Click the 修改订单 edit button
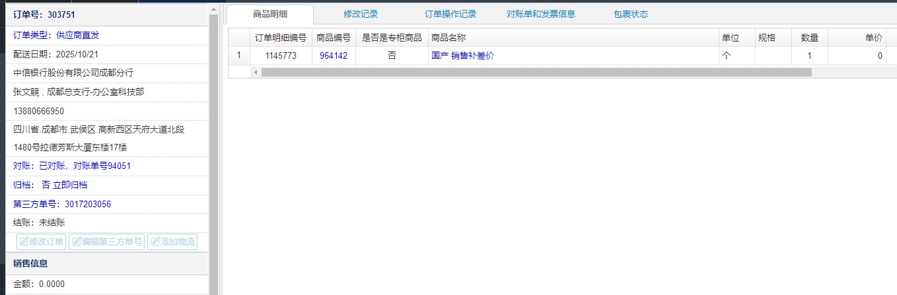 [42, 242]
